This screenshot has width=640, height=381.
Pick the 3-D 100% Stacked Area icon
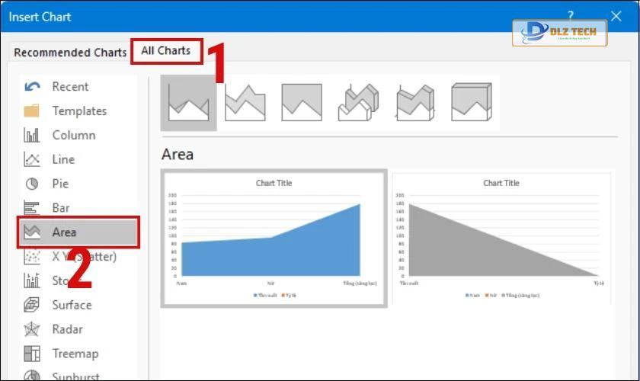pos(472,103)
